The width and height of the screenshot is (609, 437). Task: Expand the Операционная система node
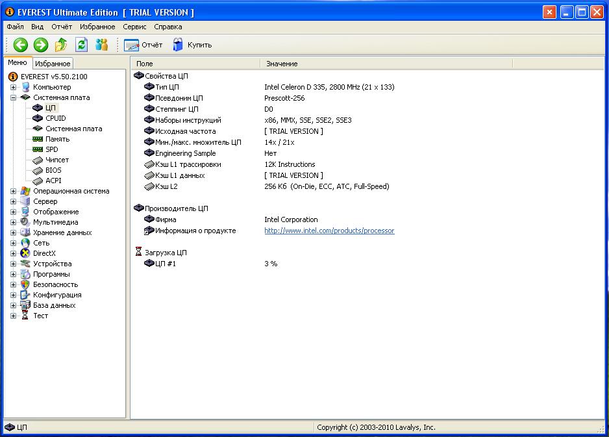[x=13, y=191]
